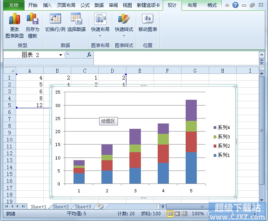Switch to Page Break Preview icon

(184, 213)
